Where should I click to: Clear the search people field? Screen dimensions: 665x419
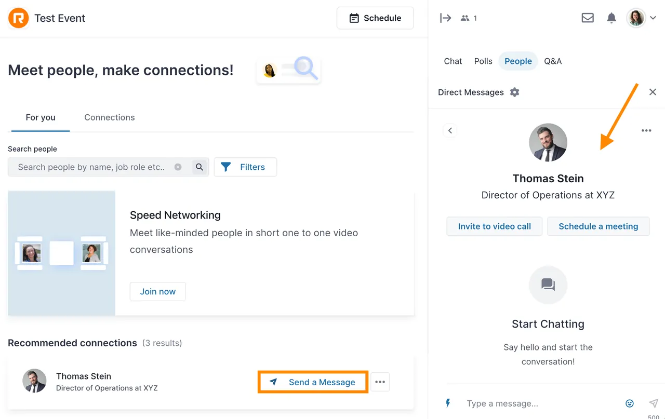click(178, 167)
